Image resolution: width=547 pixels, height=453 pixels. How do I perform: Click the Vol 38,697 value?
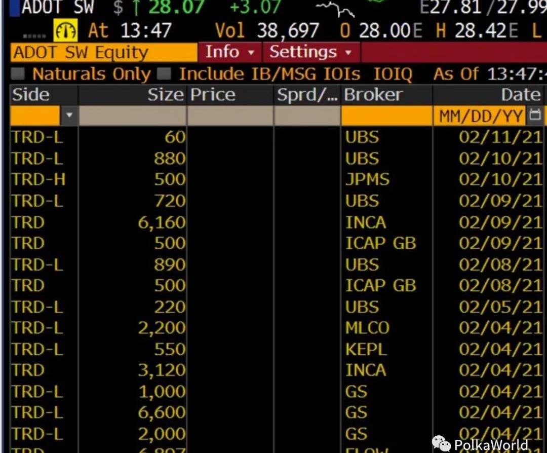coord(288,30)
